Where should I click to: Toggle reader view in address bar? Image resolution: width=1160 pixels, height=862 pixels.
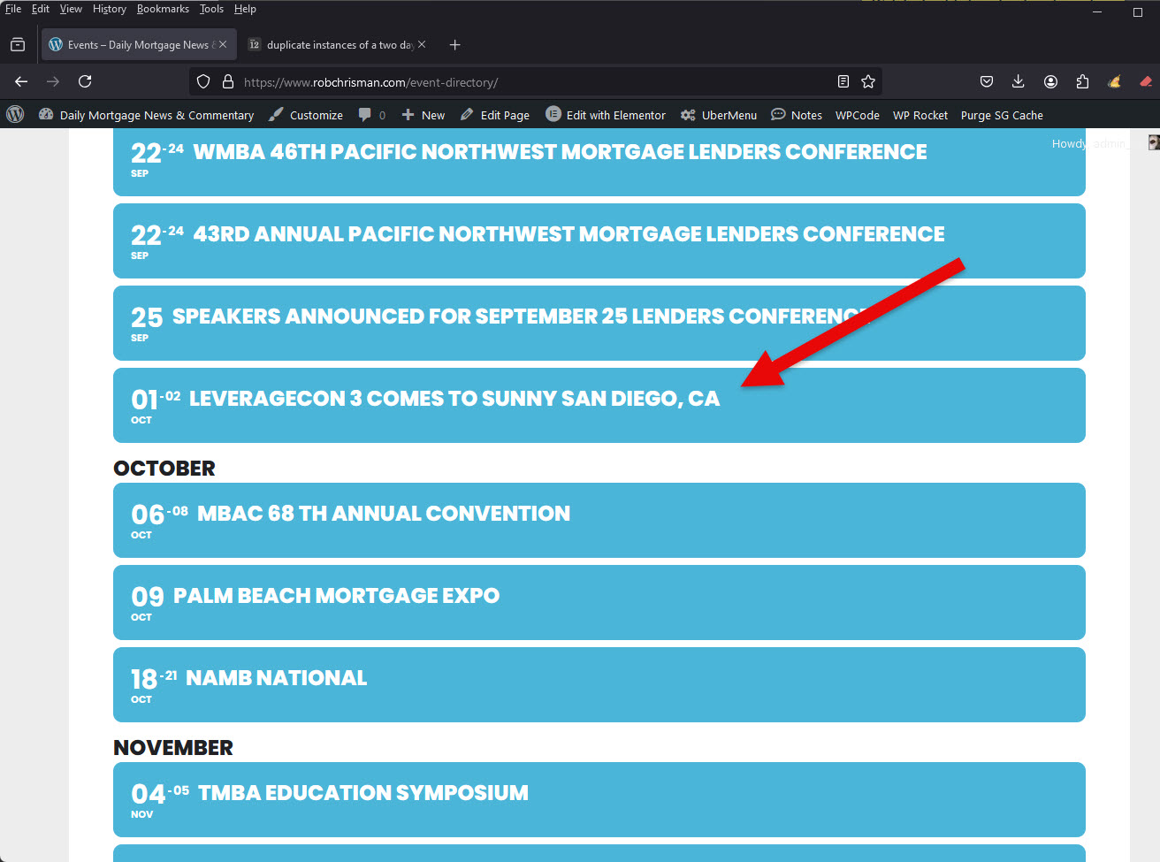(x=843, y=81)
